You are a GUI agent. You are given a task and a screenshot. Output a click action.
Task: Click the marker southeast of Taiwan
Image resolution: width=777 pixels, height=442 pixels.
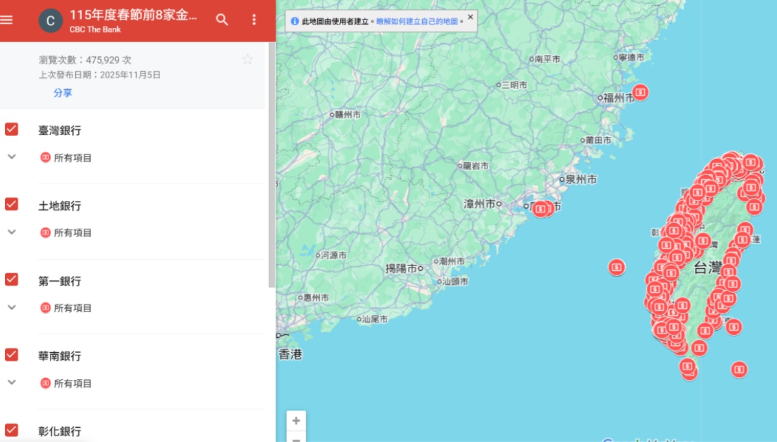coord(739,369)
